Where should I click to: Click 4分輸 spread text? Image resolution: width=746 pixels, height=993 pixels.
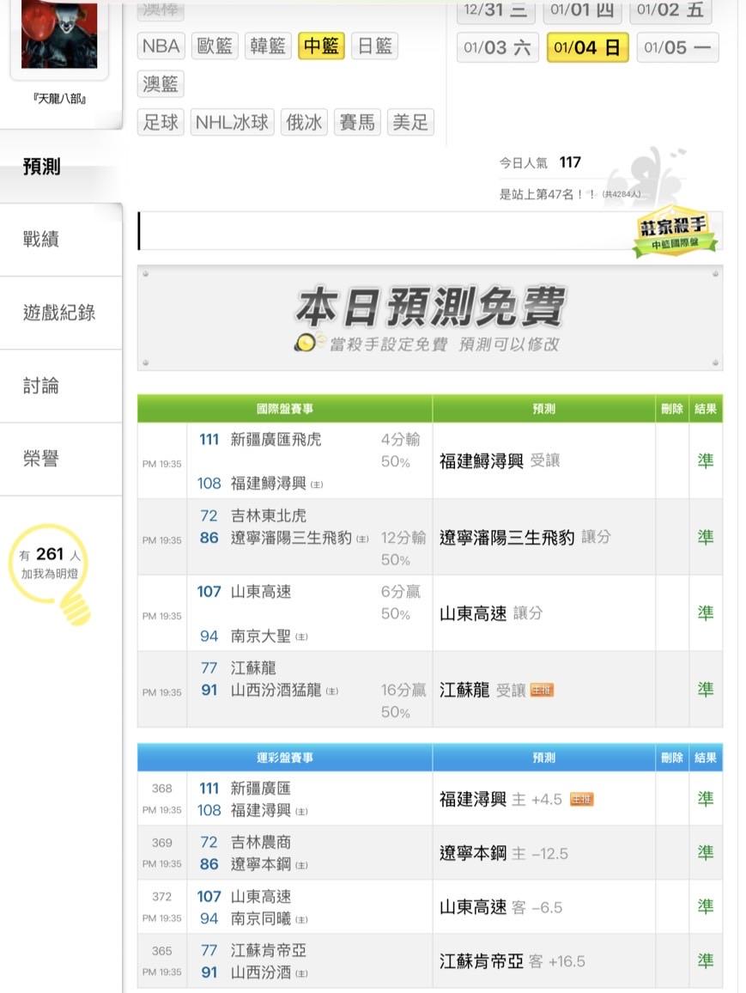click(x=401, y=440)
